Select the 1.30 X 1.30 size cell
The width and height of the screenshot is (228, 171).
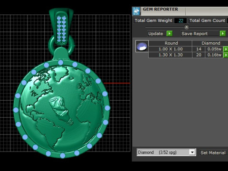point(171,55)
